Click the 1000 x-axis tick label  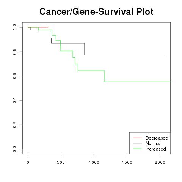point(94,162)
